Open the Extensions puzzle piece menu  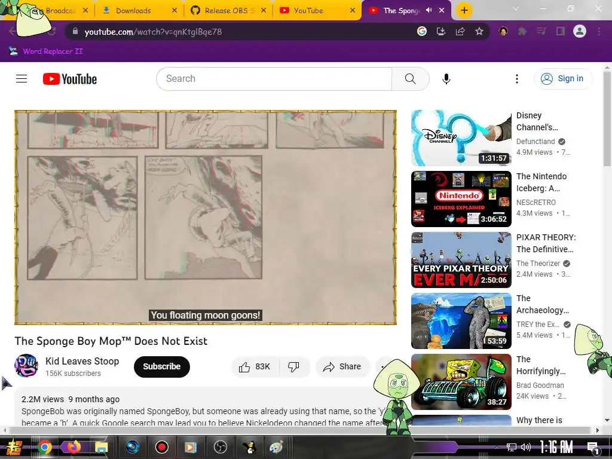(522, 31)
